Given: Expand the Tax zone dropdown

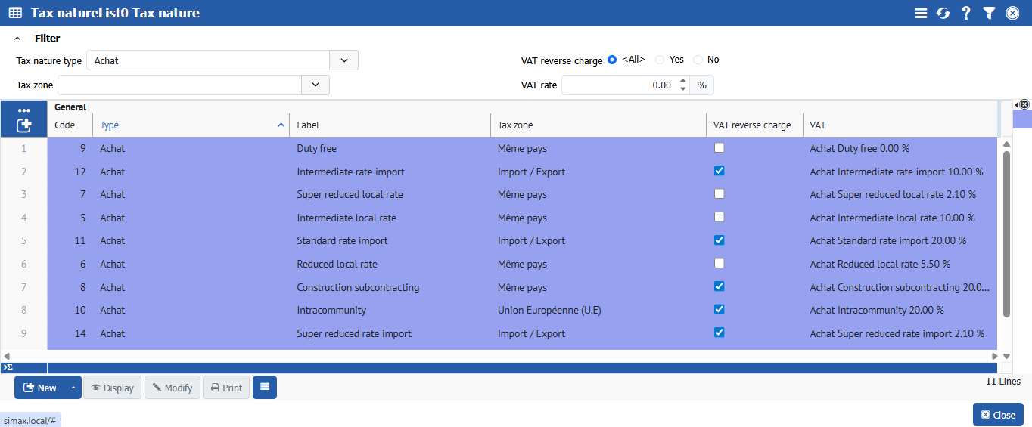Looking at the screenshot, I should [x=316, y=85].
